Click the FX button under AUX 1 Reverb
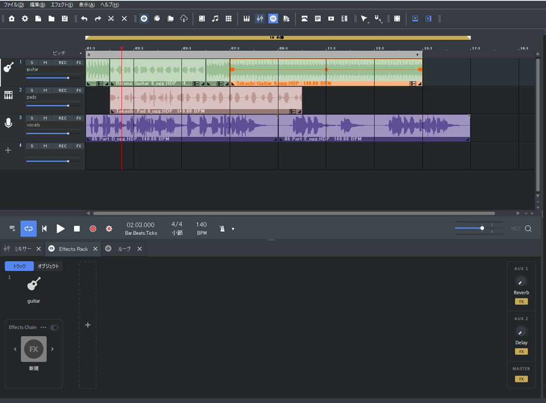 [521, 302]
